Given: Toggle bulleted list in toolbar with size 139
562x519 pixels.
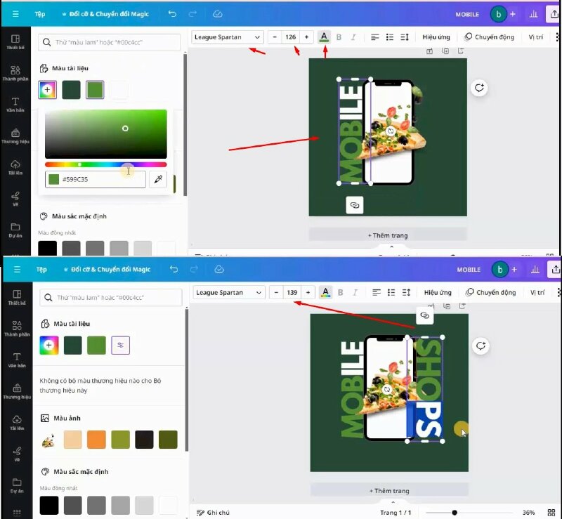Looking at the screenshot, I should 391,292.
